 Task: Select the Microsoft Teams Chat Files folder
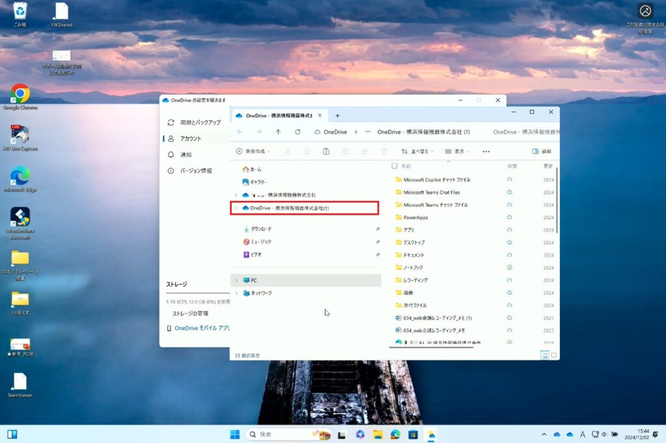point(428,193)
